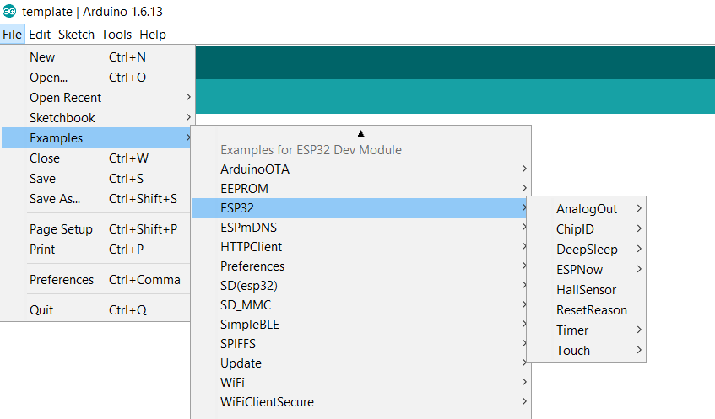Select New from the File menu
The image size is (715, 419).
click(x=42, y=57)
